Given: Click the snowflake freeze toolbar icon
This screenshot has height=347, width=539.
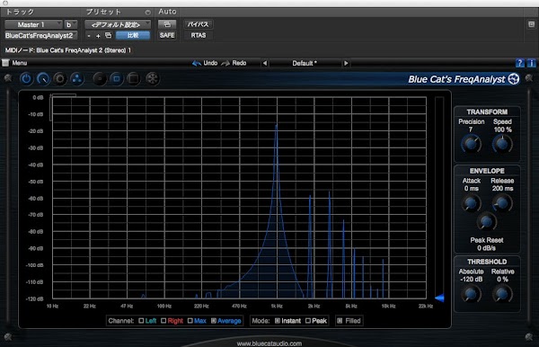Looking at the screenshot, I should (x=152, y=79).
